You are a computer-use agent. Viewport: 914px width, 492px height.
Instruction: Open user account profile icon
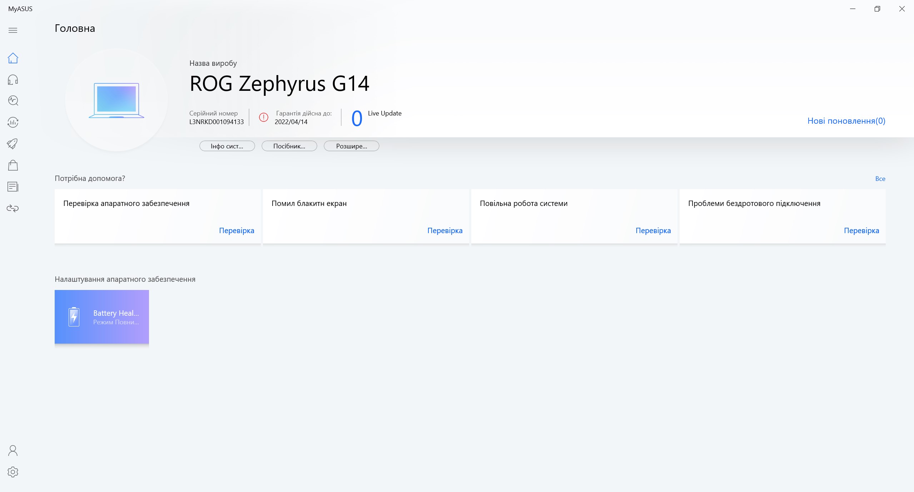[13, 451]
